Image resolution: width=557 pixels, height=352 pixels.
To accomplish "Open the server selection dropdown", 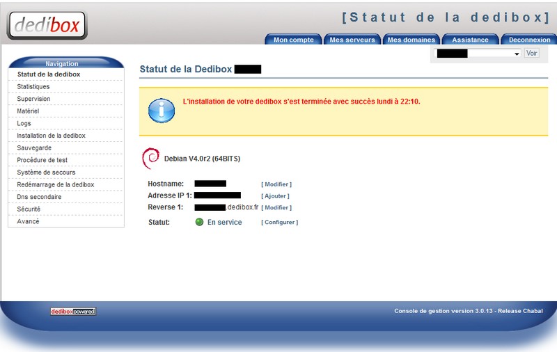I will click(x=478, y=54).
